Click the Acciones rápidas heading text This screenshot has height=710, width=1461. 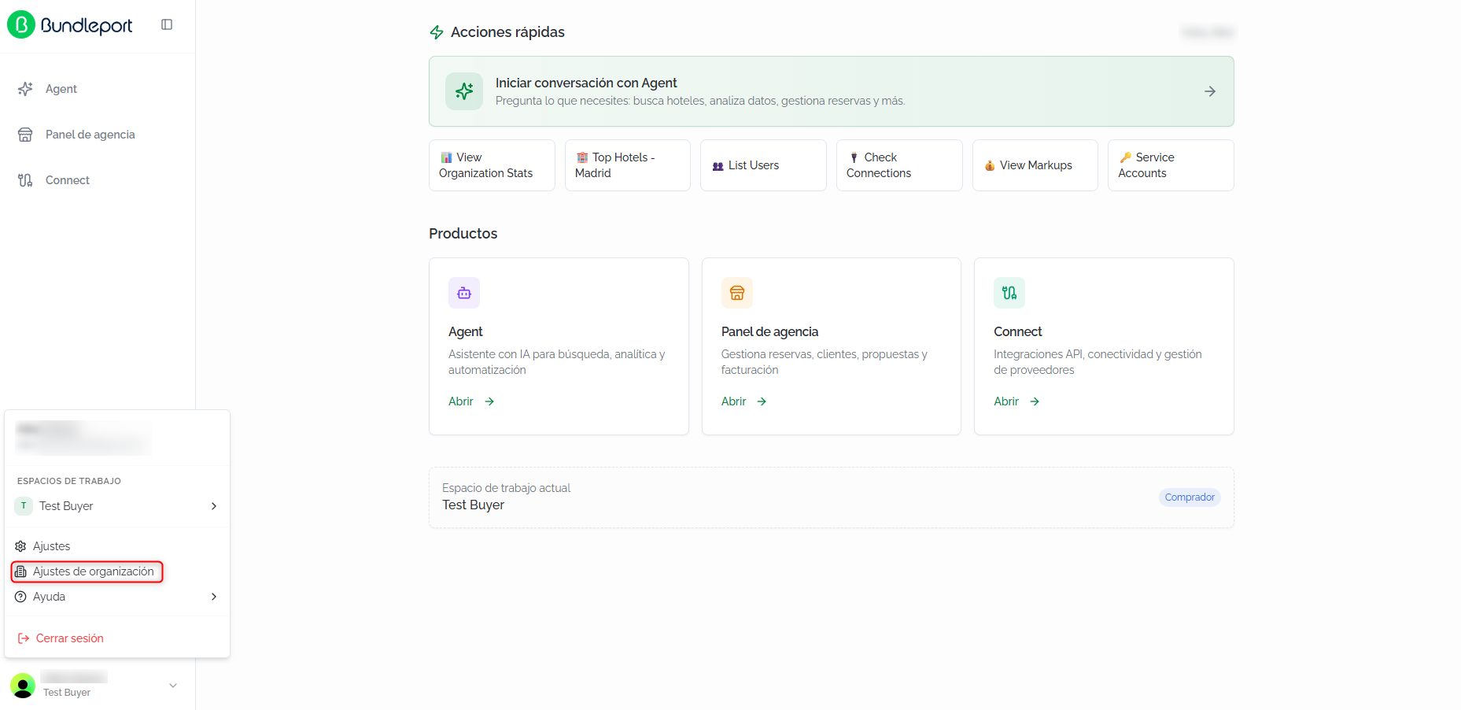coord(507,32)
